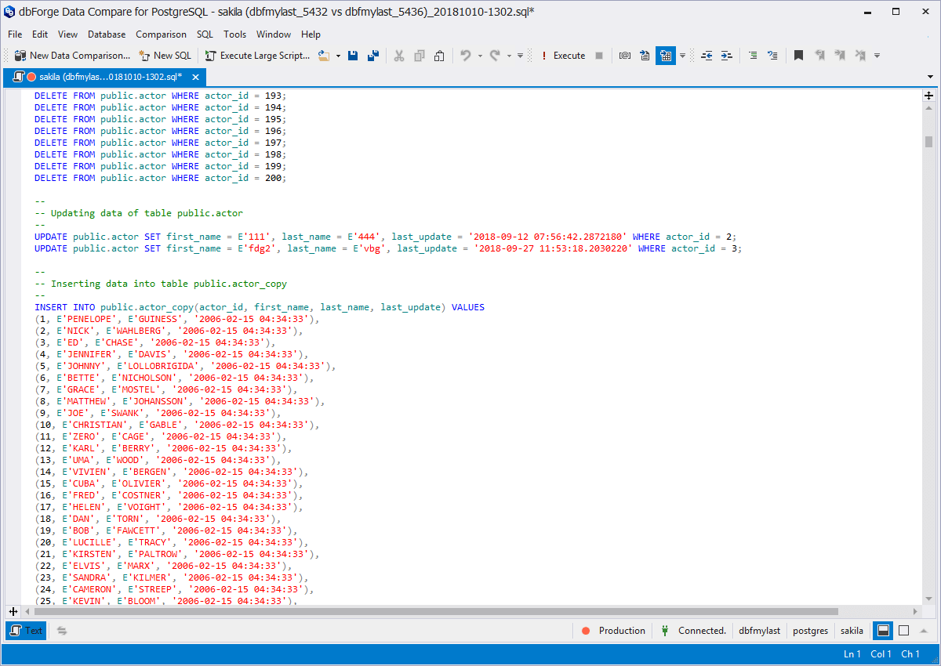Select the Text view button bottom left
The height and width of the screenshot is (666, 941).
[x=26, y=631]
